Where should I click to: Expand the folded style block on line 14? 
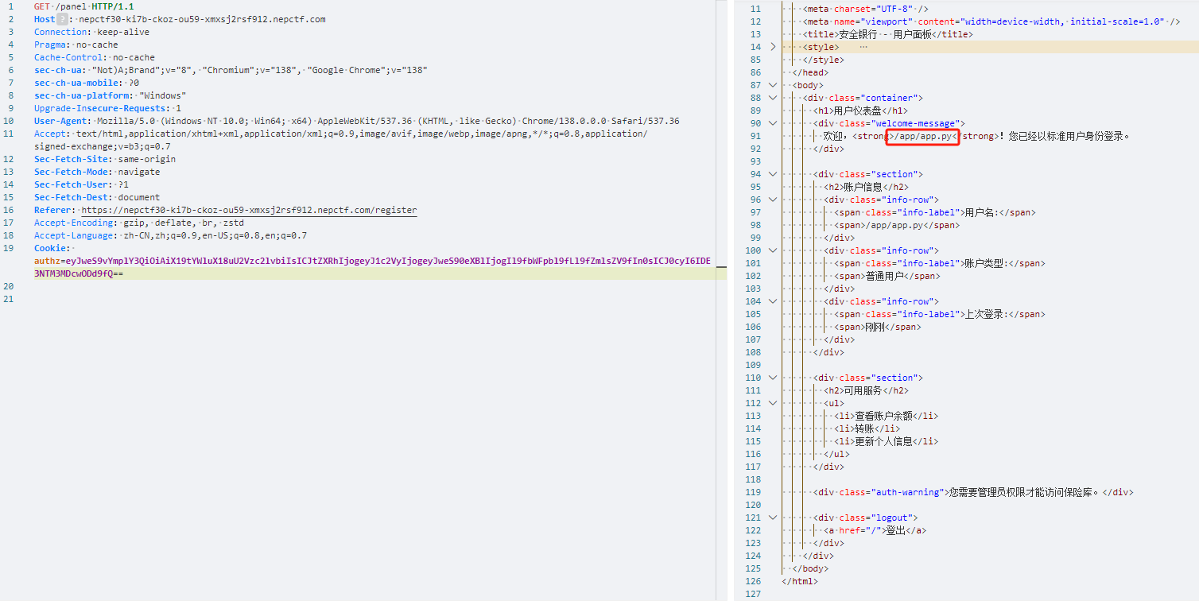tap(772, 47)
